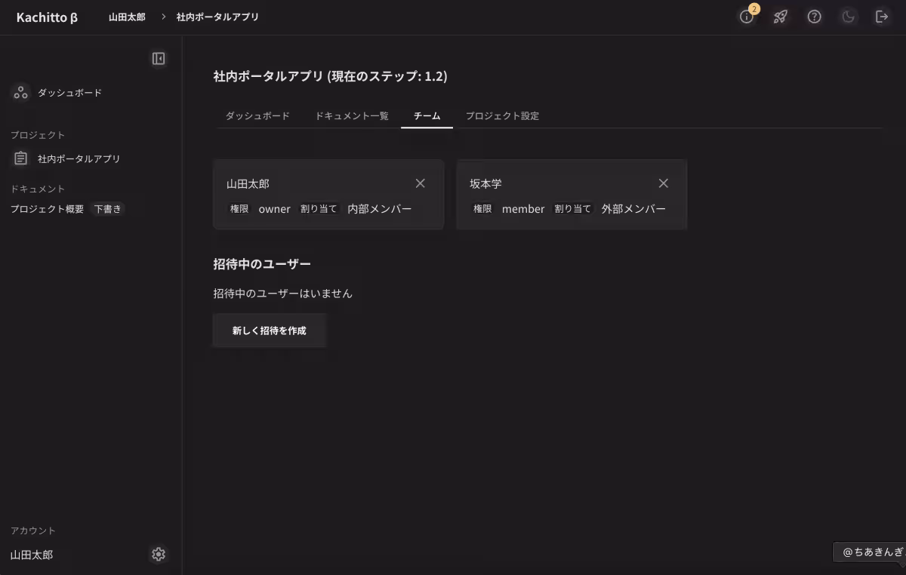Click 山田太郎 in the breadcrumb navigation
This screenshot has width=906, height=575.
(x=126, y=17)
